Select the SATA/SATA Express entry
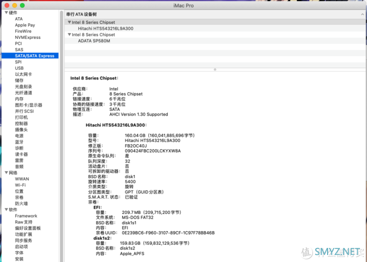 coord(30,56)
